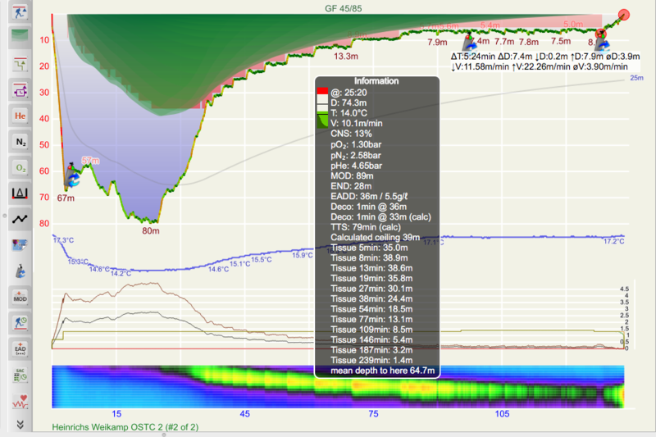Toggle the EAD display icon
The image size is (656, 437).
point(20,349)
